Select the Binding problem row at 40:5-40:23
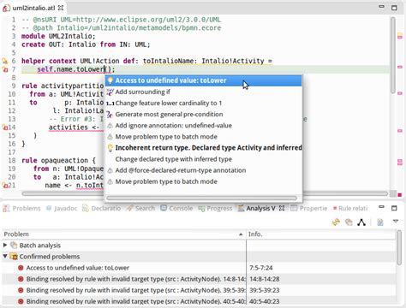 click(200, 301)
